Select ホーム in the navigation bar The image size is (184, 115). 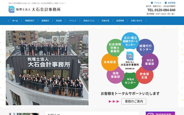15,21
